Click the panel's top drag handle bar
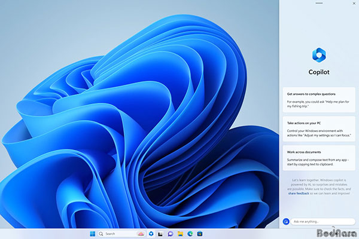Screen dimensions: 359x239 (319, 3)
